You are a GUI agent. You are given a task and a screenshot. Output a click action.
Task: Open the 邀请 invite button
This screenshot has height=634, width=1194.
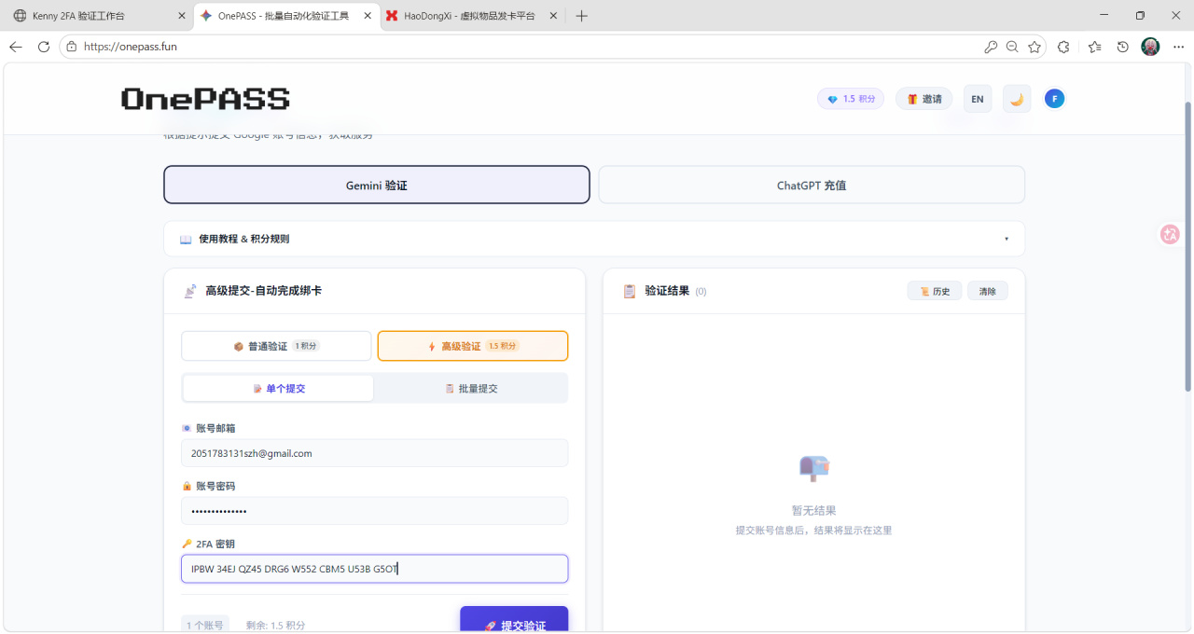(x=923, y=99)
